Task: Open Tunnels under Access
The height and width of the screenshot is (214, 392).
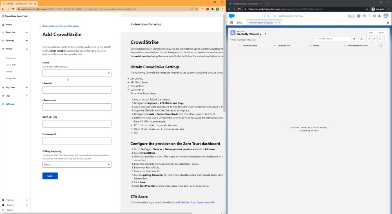Action: (9, 72)
